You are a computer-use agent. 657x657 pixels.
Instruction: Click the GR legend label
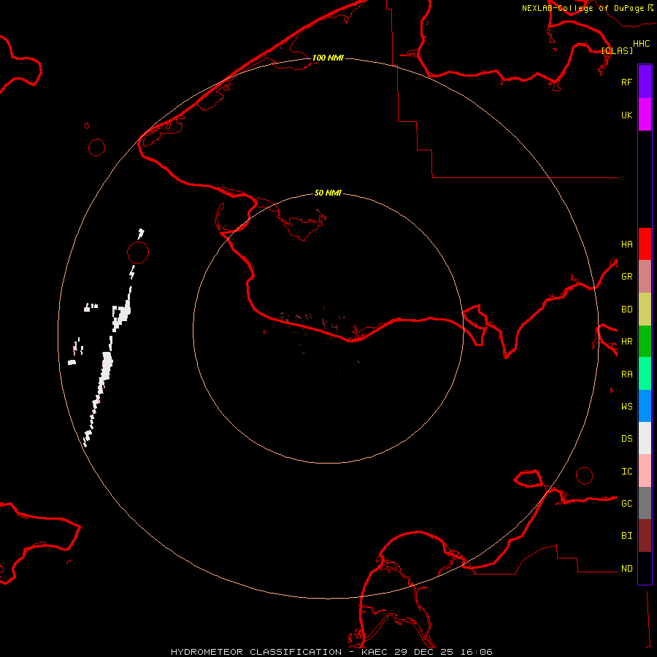[x=626, y=277]
